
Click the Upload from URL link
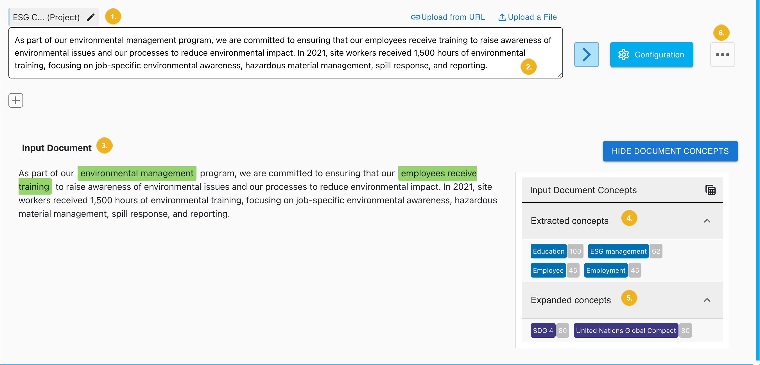click(x=453, y=17)
